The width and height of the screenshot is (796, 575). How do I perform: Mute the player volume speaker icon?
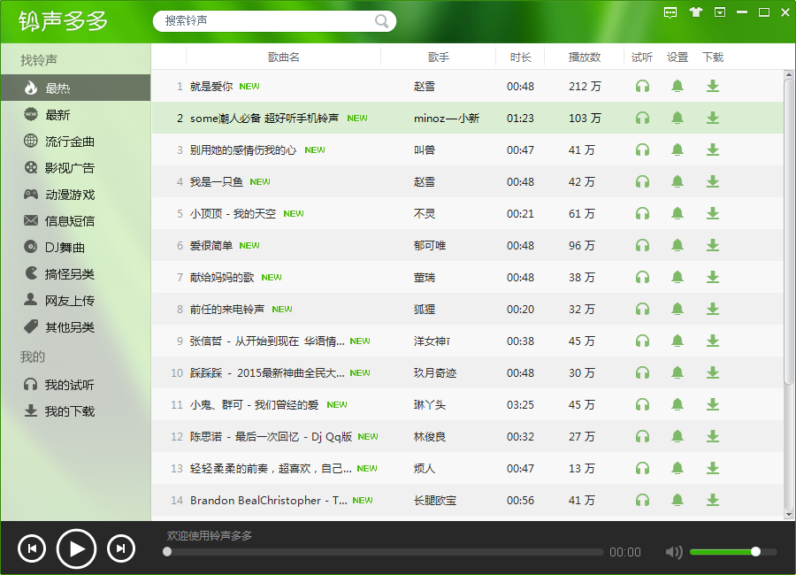(x=674, y=551)
